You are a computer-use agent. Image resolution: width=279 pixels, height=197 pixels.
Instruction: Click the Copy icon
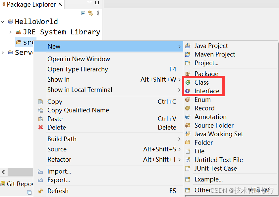click(x=40, y=101)
